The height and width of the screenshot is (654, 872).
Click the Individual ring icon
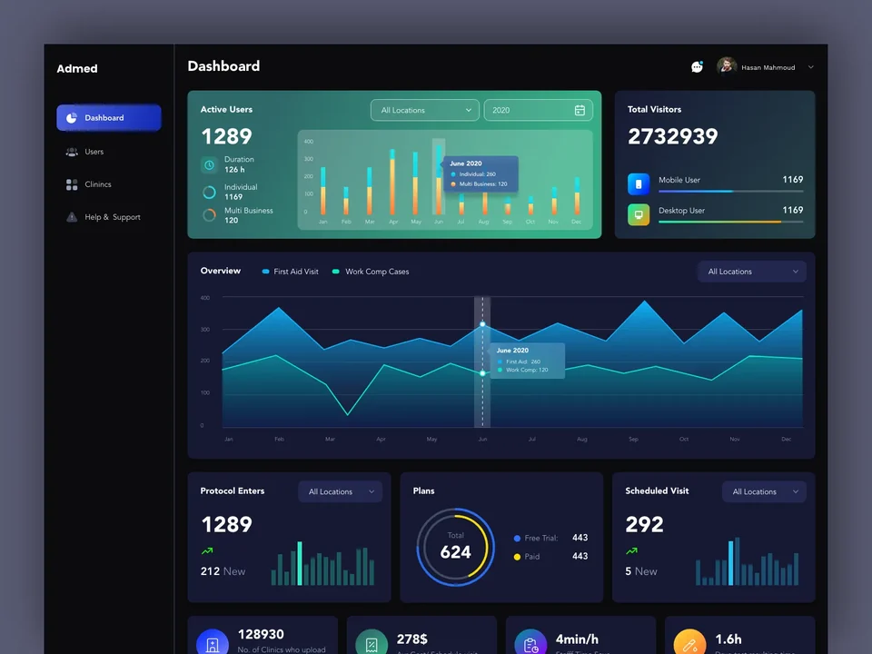(x=209, y=193)
